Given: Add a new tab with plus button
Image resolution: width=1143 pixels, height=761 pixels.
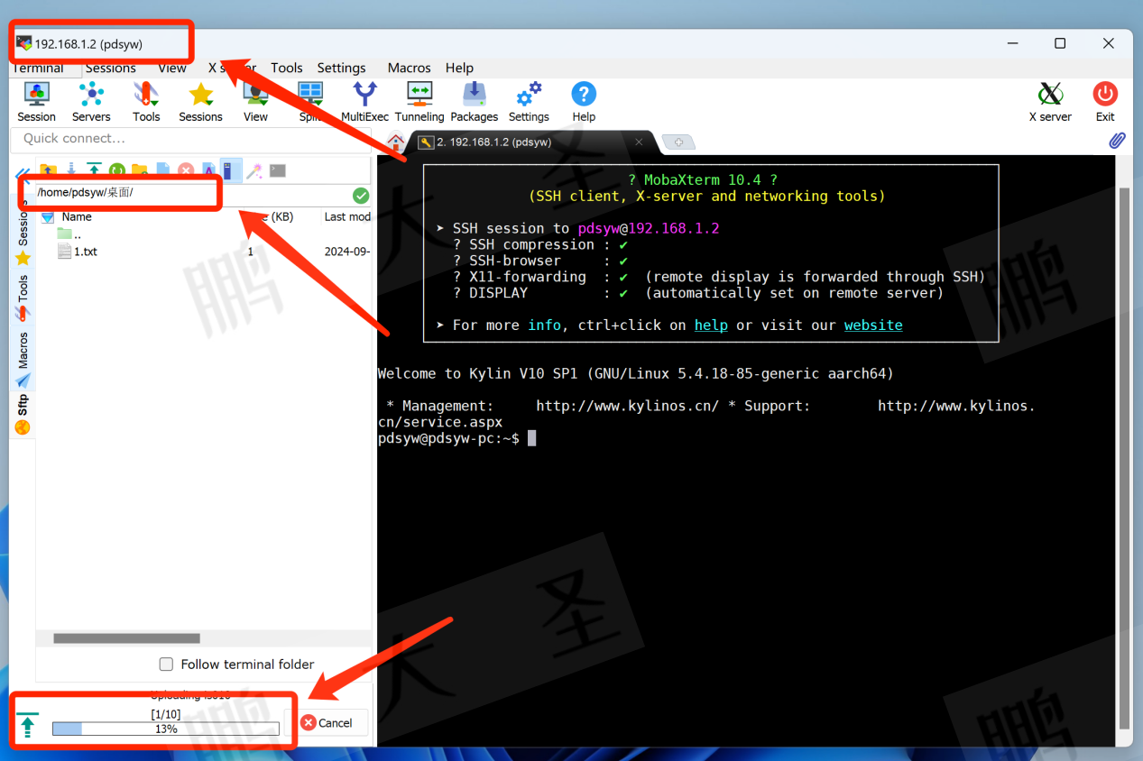Looking at the screenshot, I should click(x=678, y=142).
